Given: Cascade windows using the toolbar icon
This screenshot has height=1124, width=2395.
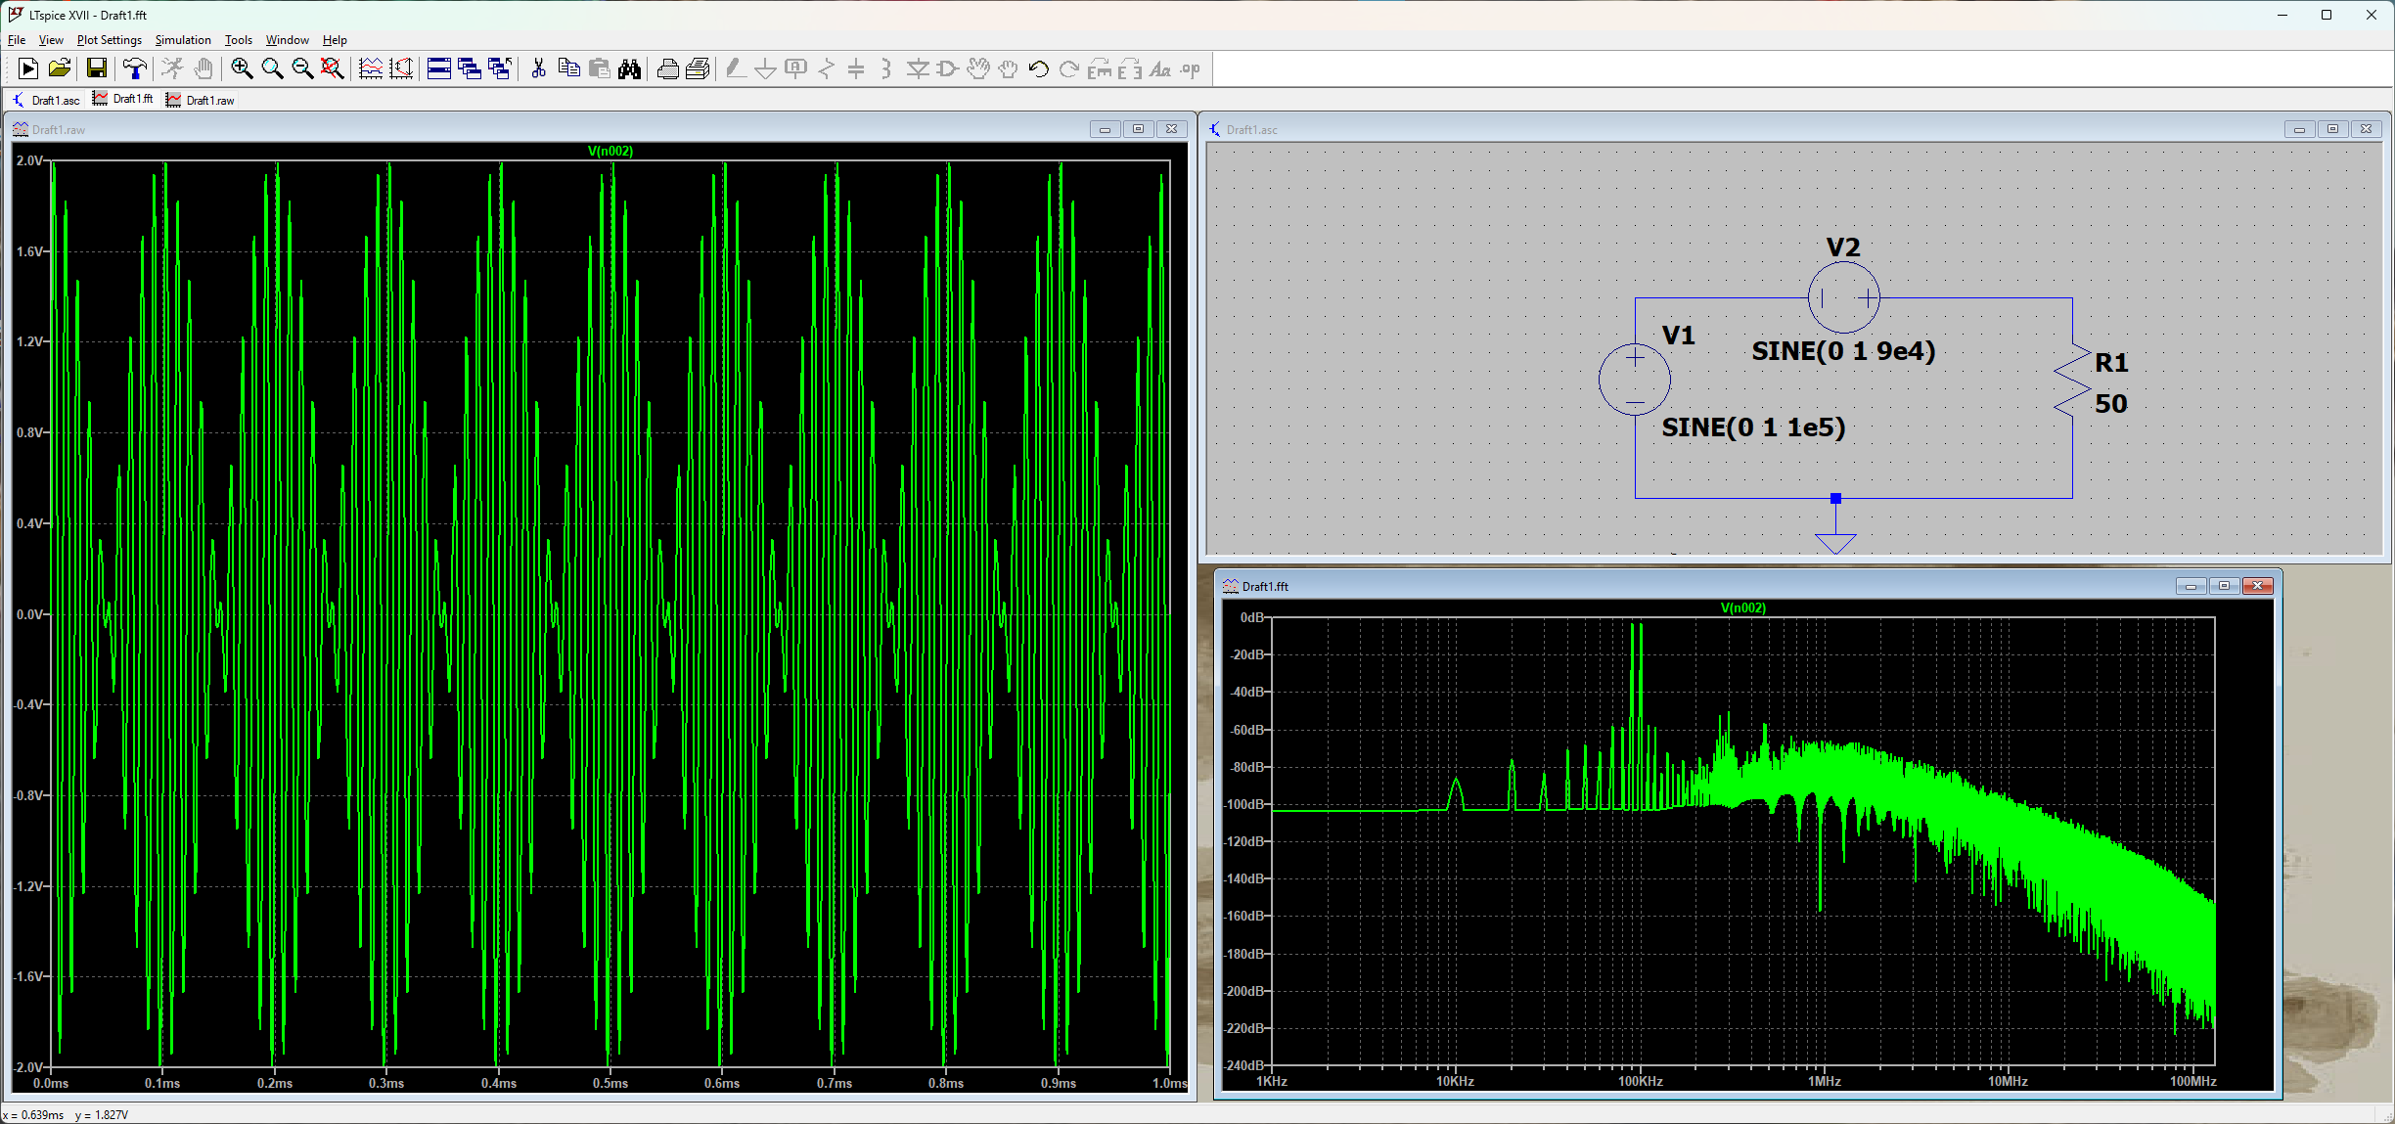Looking at the screenshot, I should point(470,68).
